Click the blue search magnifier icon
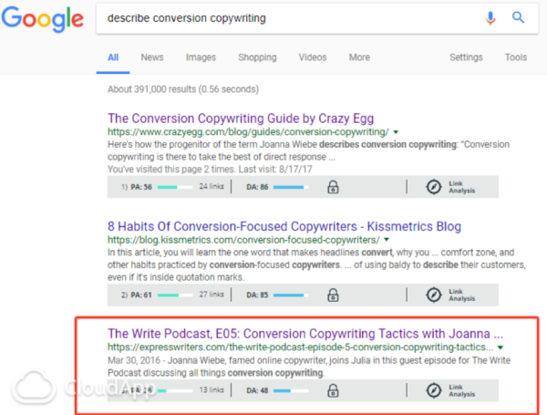Screen dimensions: 547x415 pyautogui.click(x=518, y=17)
